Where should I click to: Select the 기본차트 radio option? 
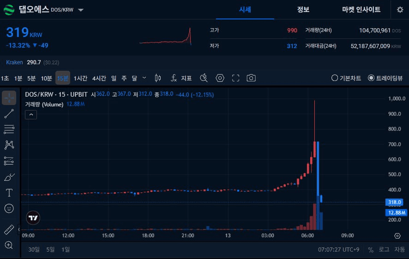pos(346,78)
